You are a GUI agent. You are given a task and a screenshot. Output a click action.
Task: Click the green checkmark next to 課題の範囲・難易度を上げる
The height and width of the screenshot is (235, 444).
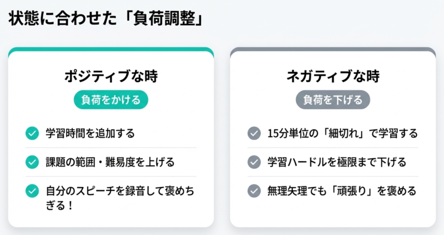coord(32,162)
